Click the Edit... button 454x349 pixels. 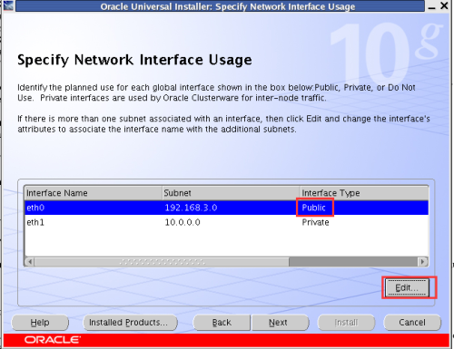point(407,287)
